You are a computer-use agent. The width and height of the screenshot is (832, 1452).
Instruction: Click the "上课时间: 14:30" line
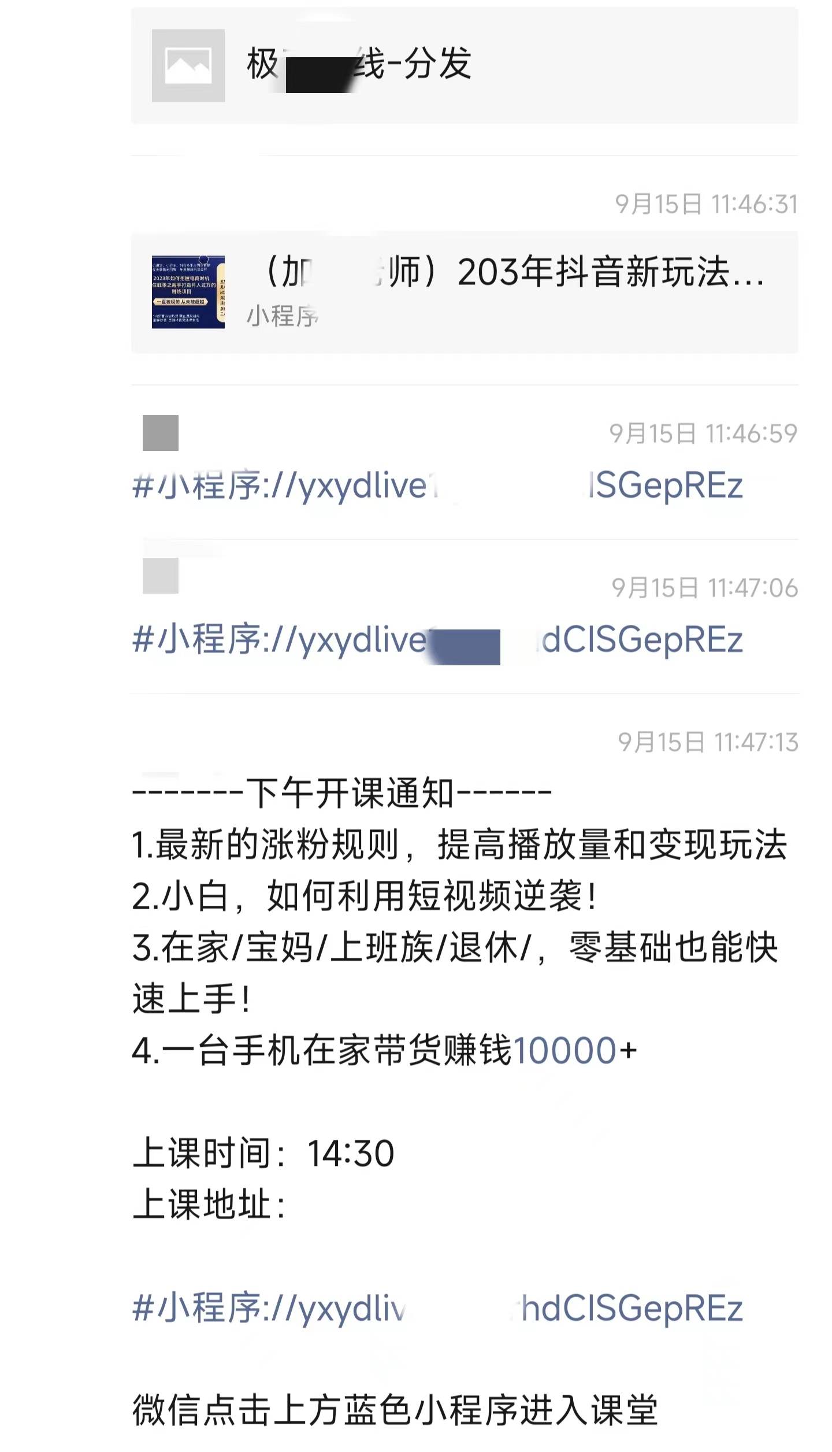[263, 1153]
